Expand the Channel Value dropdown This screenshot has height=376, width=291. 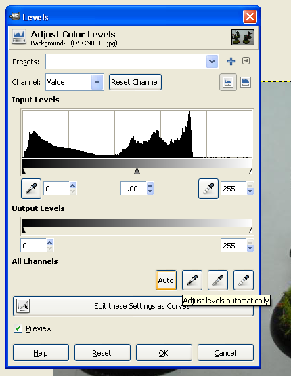(74, 82)
